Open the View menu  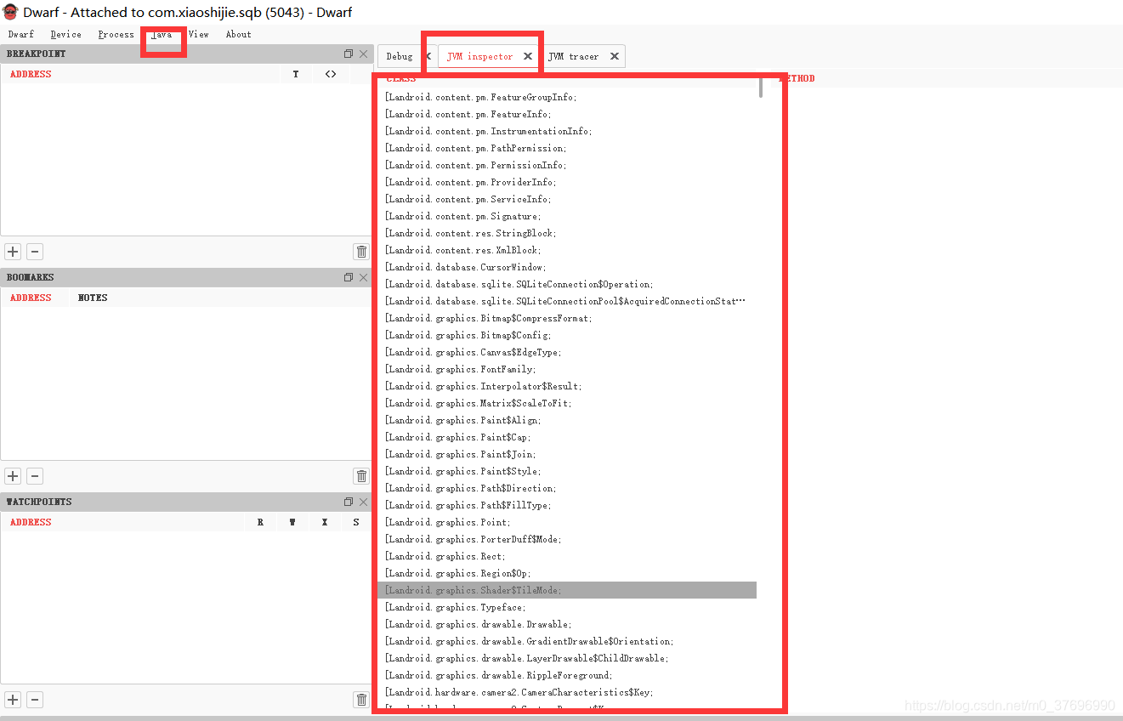pyautogui.click(x=198, y=34)
